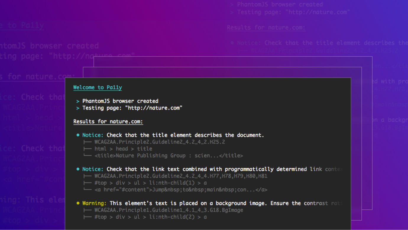Viewport: 408px width, 230px height.
Task: Click the prompt arrow before "PhantomJS browser created"
Action: 78,101
